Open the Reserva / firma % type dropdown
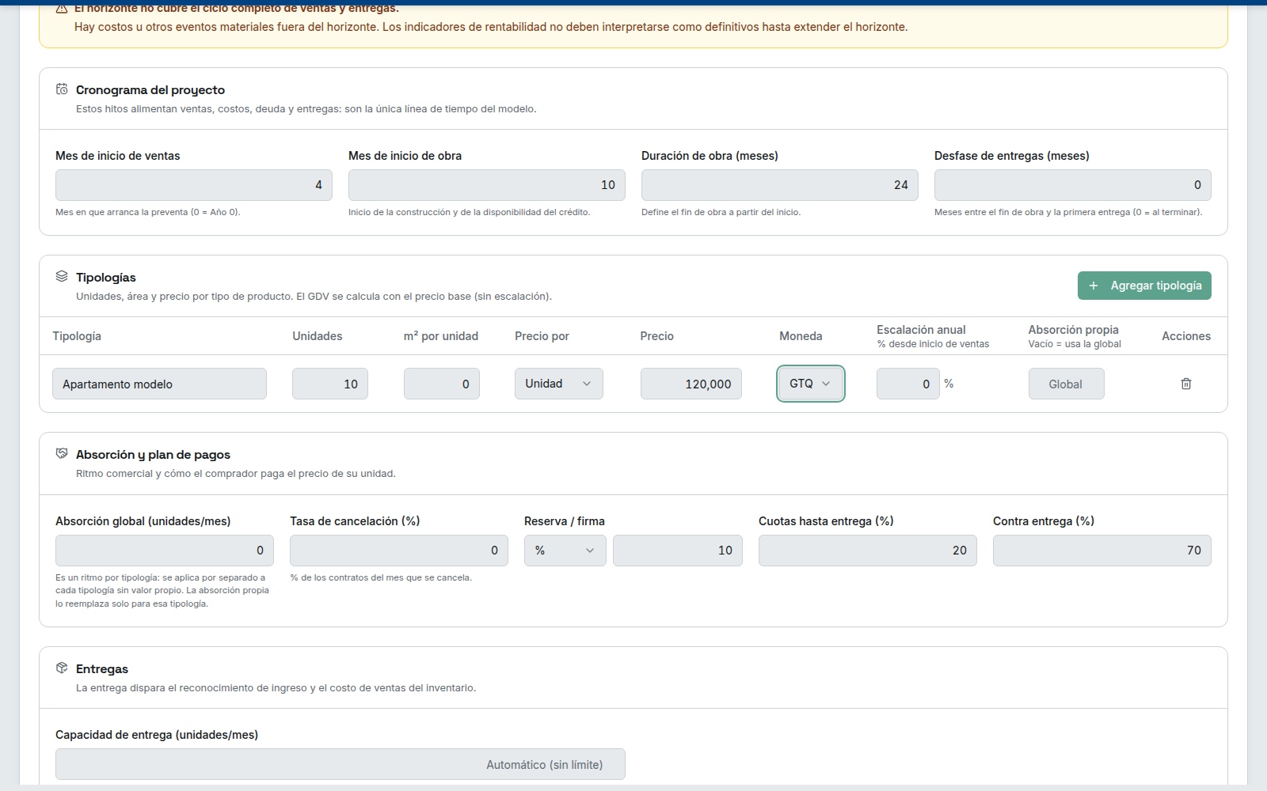This screenshot has height=791, width=1267. [565, 551]
